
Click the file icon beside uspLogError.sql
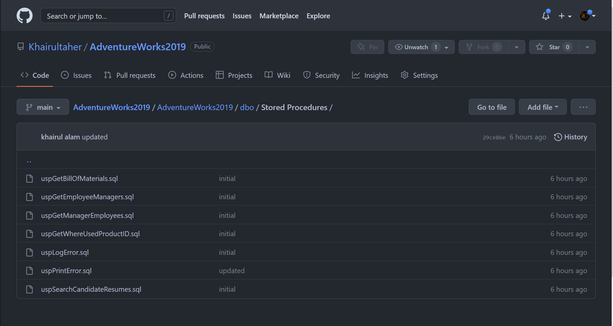29,252
